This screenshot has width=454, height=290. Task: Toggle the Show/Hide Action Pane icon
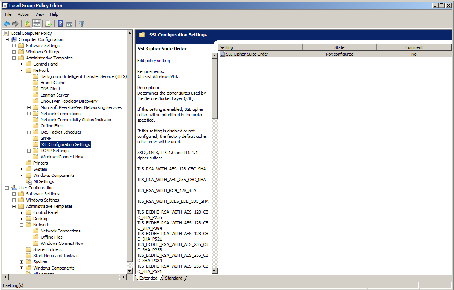pos(69,24)
